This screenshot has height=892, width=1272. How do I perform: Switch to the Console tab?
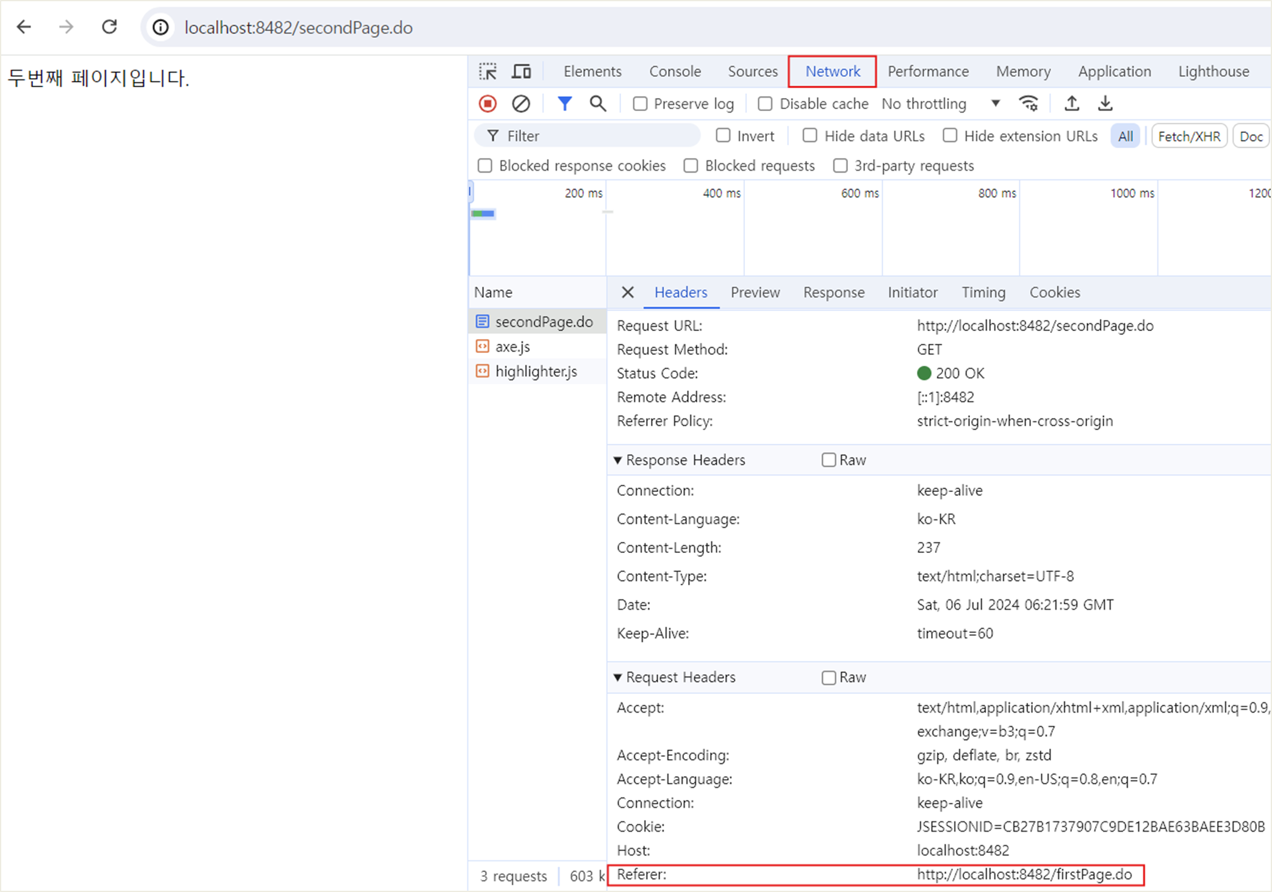tap(675, 71)
